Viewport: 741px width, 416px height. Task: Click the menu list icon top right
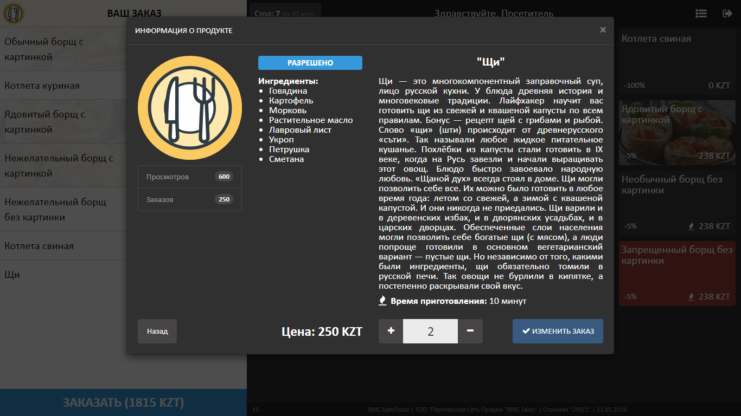click(701, 13)
